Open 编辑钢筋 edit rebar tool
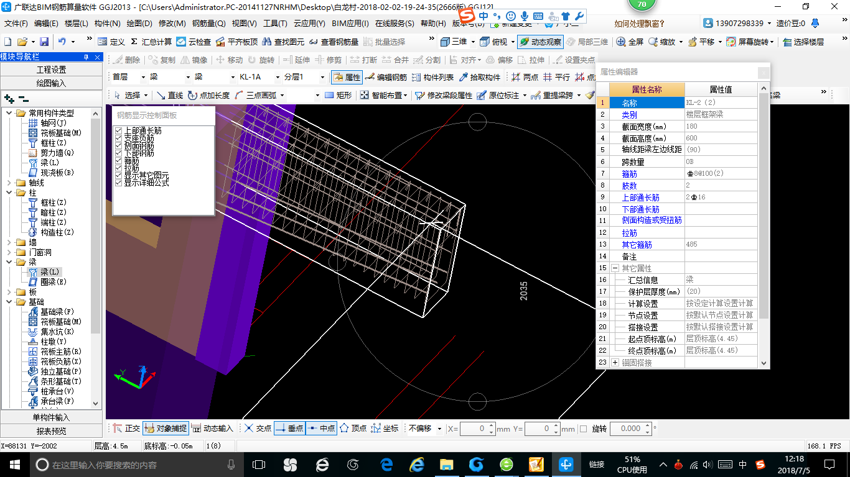Viewport: 850px width, 477px height. point(386,77)
